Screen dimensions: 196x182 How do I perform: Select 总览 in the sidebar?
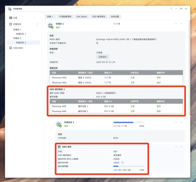pyautogui.click(x=15, y=18)
